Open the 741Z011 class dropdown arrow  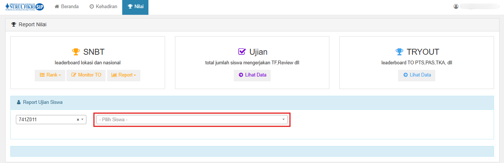click(82, 120)
